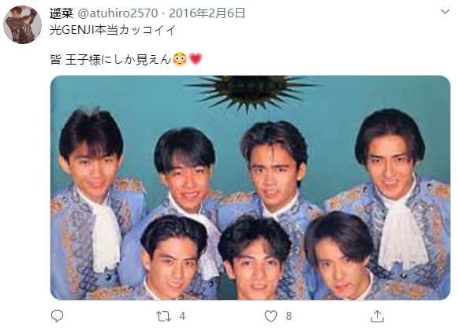Screen dimensions: 459x330
Task: Click the text line 皆 王子様にしか見えん
Action: point(110,60)
